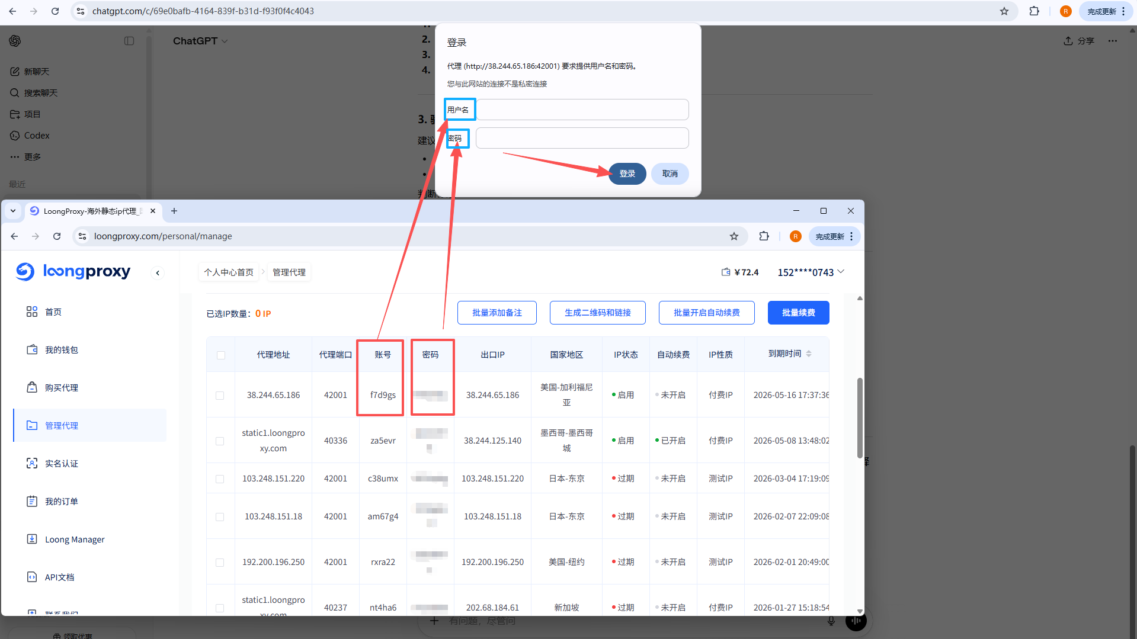Click the 批量续费 button
Screen dimensions: 1137x639
[x=798, y=313]
